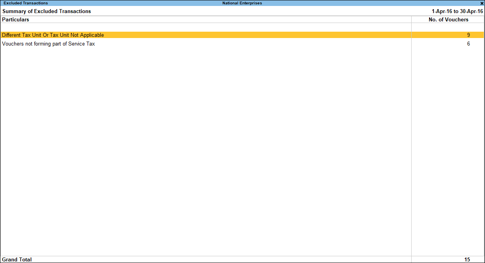Click the Grand Total value 15
Viewport: 485px width, 263px height.
click(x=467, y=260)
